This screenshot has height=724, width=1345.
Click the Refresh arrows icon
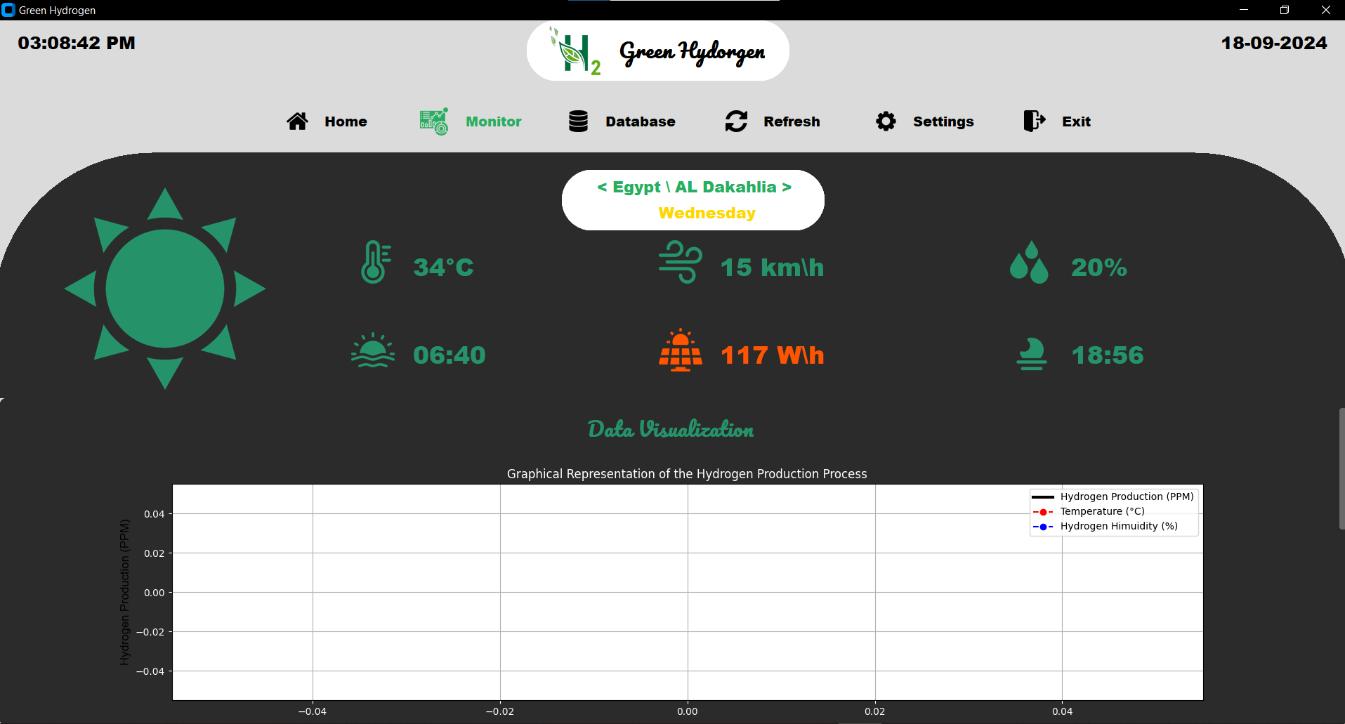click(736, 121)
